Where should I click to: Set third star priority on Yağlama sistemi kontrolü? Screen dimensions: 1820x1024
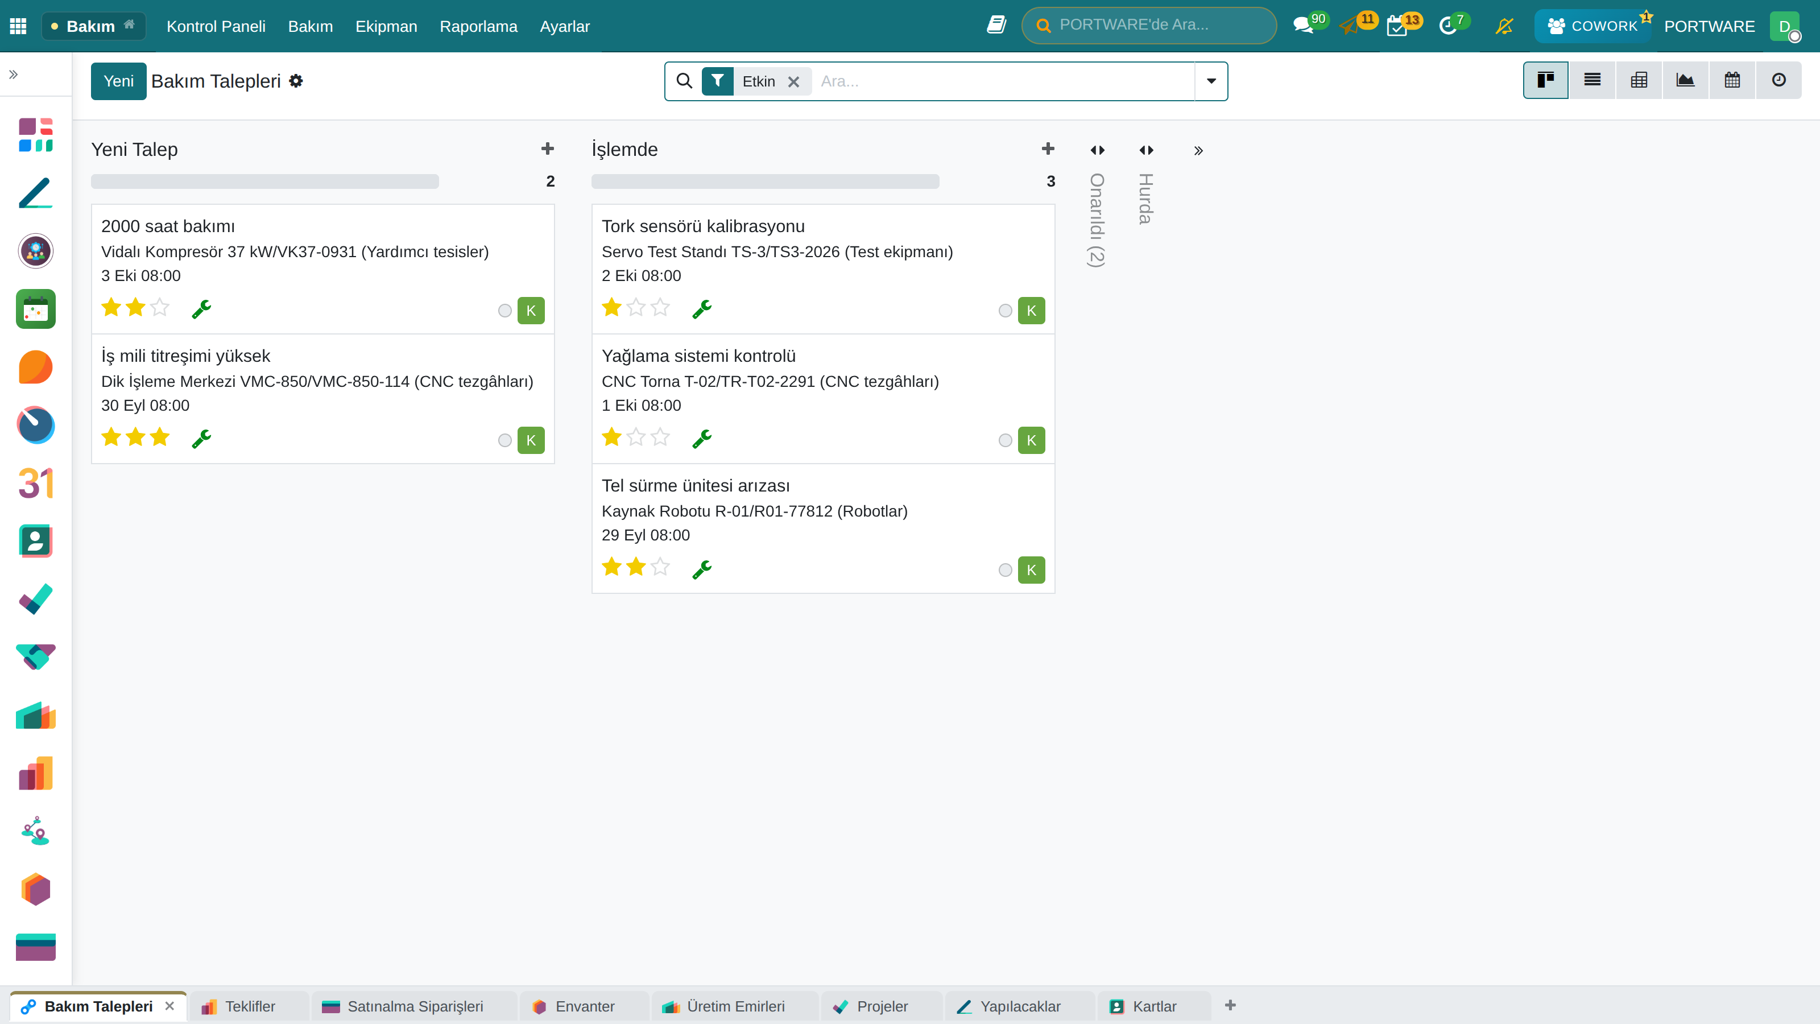coord(660,437)
